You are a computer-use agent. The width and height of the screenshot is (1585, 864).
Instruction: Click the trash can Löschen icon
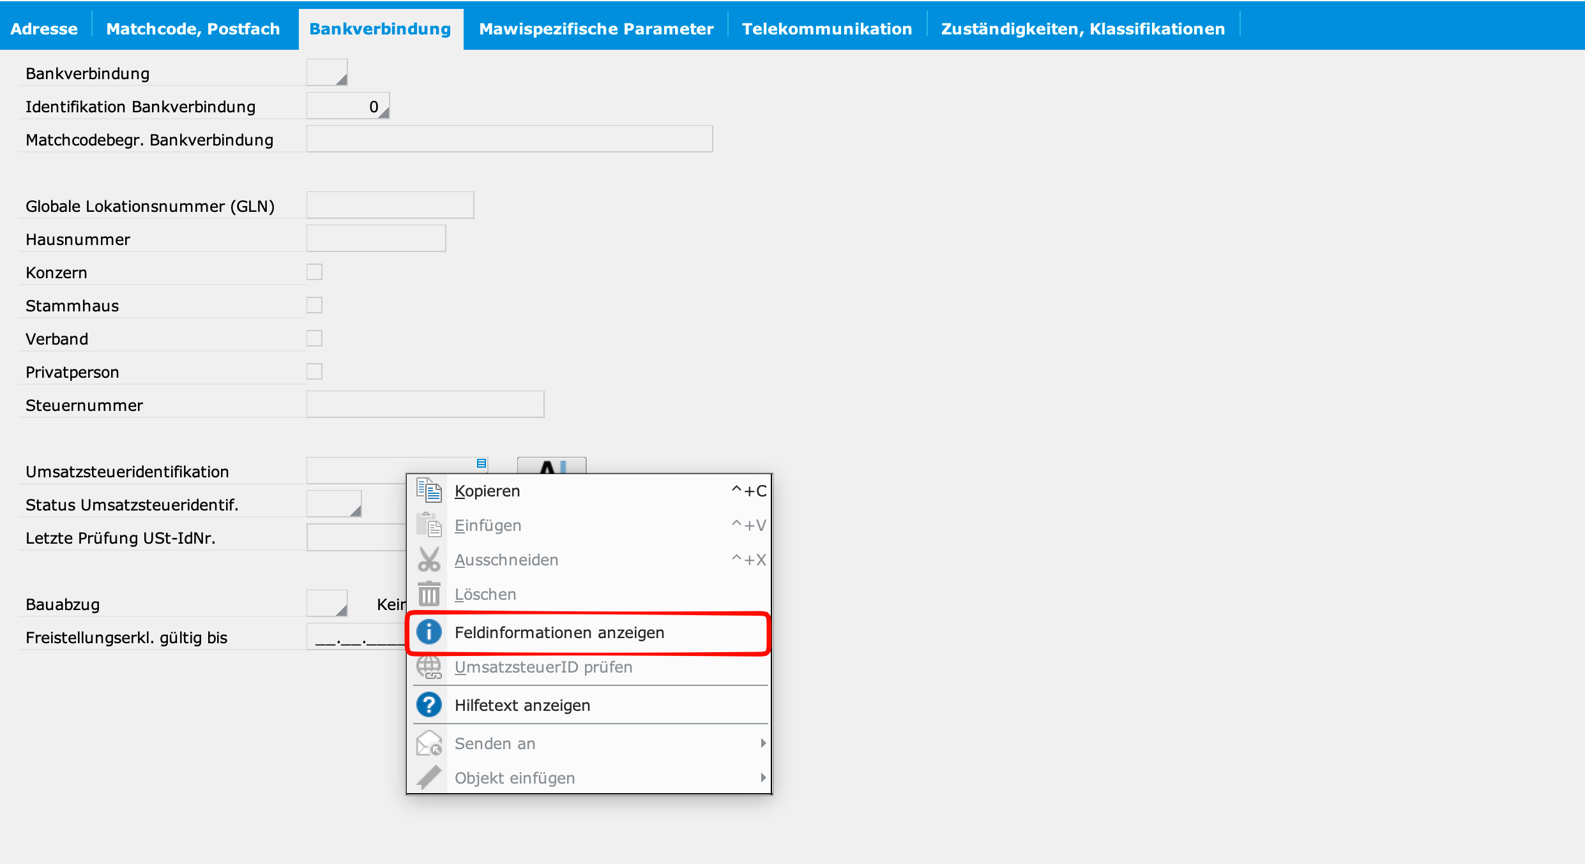[429, 594]
